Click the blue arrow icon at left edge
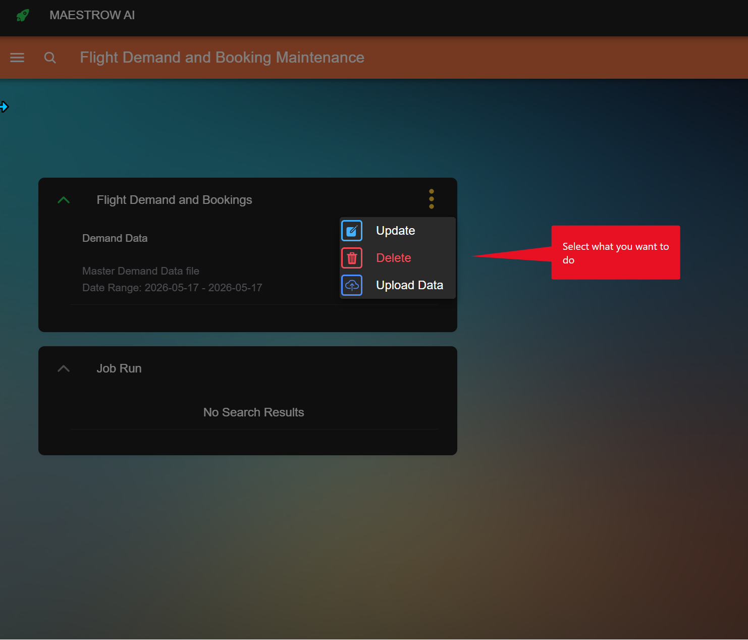Screen dimensions: 748x640 pos(4,106)
